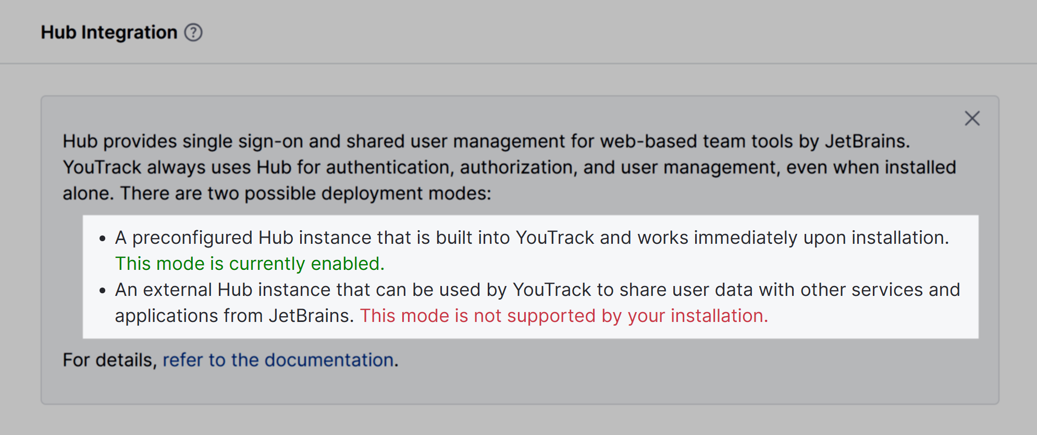Click the help question mark beside Hub Integration
Screen dimensions: 1037x435
[193, 32]
